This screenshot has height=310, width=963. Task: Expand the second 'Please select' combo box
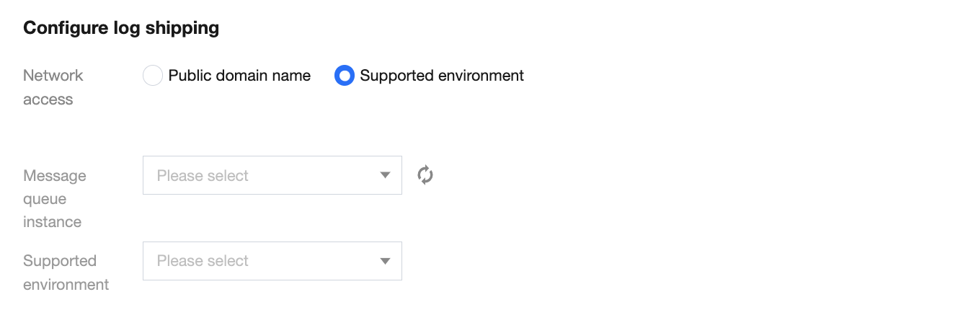272,261
